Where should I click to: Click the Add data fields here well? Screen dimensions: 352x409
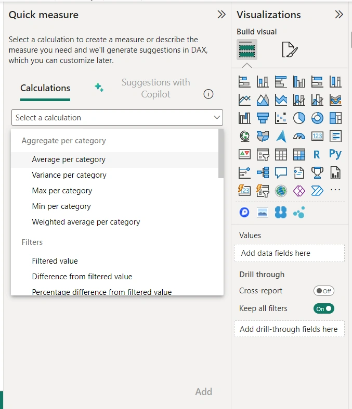coord(289,253)
